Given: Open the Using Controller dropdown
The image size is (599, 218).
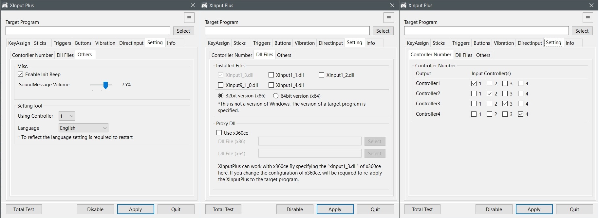Looking at the screenshot, I should pyautogui.click(x=67, y=116).
